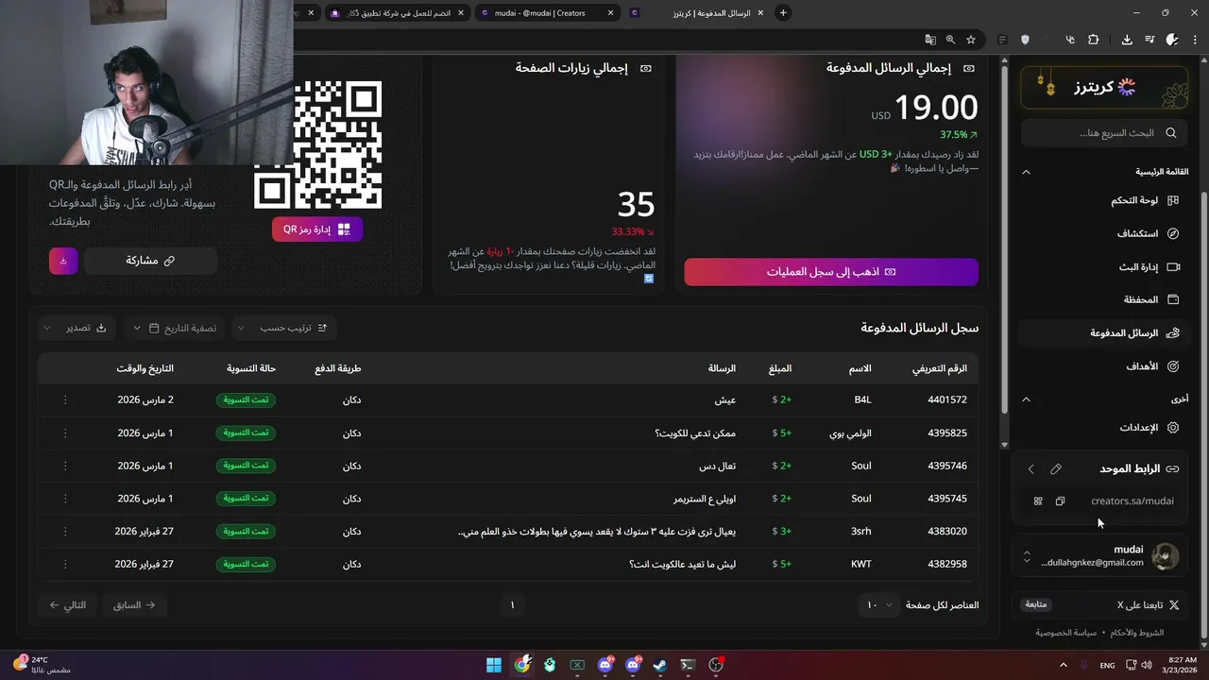Image resolution: width=1209 pixels, height=680 pixels.
Task: Go to التالي page
Action: pyautogui.click(x=67, y=604)
